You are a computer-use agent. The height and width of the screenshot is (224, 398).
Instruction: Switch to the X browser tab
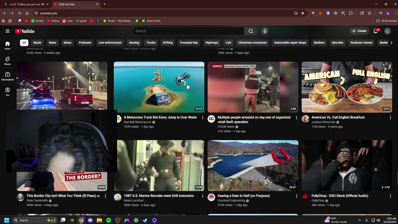pos(26,4)
